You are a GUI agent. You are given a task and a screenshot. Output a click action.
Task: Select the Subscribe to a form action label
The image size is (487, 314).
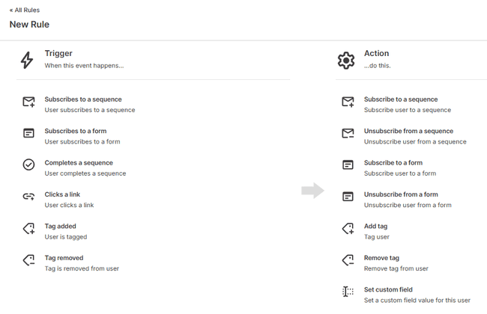tap(393, 163)
